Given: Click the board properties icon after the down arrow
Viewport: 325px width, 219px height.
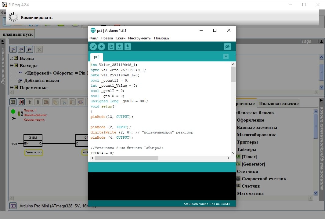Looking at the screenshot, I should (46, 102).
